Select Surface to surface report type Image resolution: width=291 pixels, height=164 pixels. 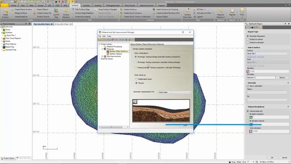pyautogui.click(x=248, y=39)
